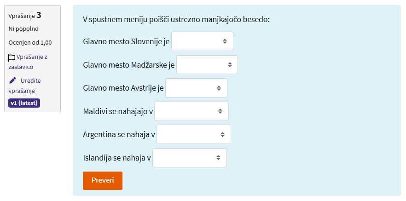Open the Islandija se nahaja dropdown
Screen dimensions: 406x201
[189, 158]
